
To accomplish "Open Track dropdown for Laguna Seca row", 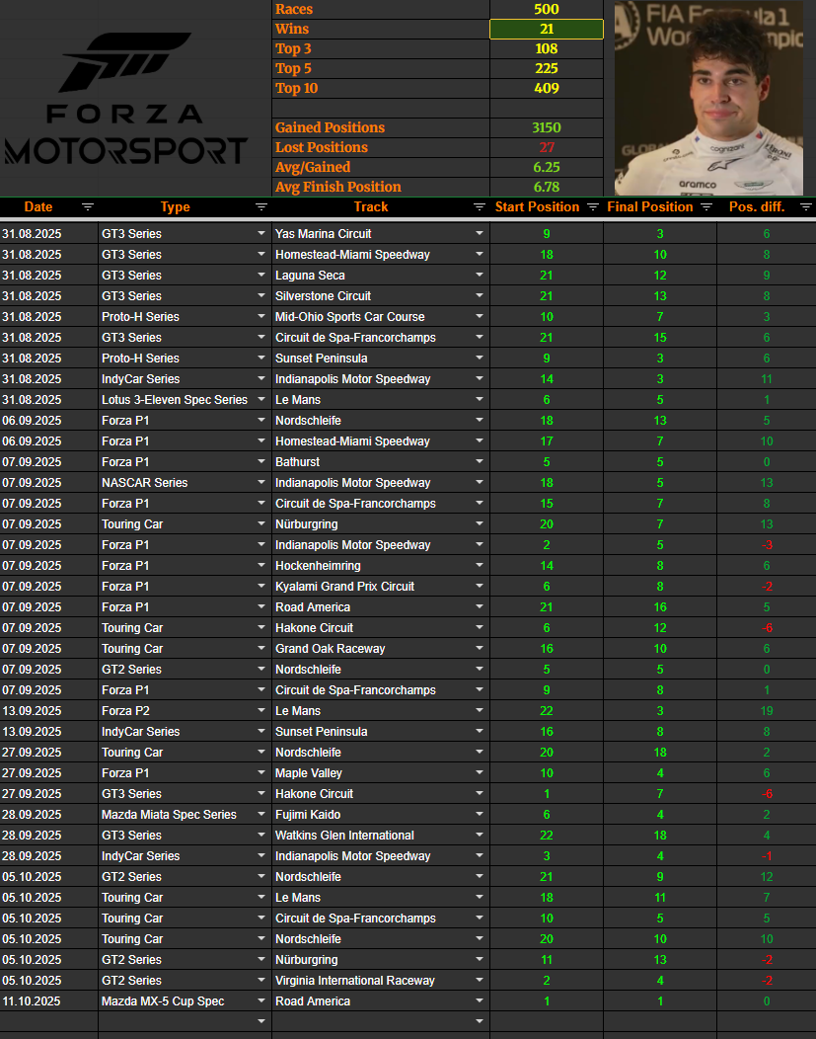I will click(x=480, y=275).
